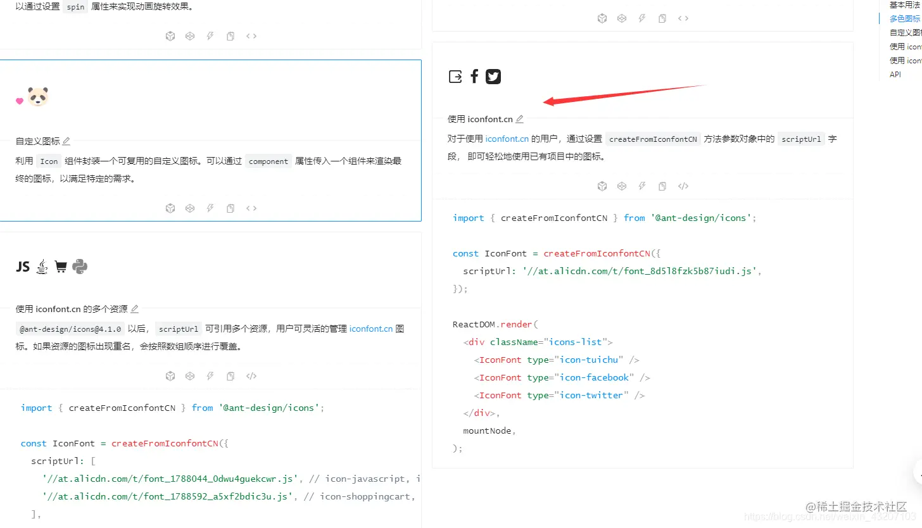Click the div className="icons-list" code line
Image resolution: width=922 pixels, height=528 pixels.
(x=538, y=342)
